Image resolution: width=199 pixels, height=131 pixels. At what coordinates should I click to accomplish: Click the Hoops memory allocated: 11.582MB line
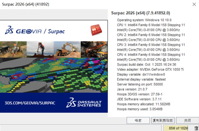[x=144, y=104]
